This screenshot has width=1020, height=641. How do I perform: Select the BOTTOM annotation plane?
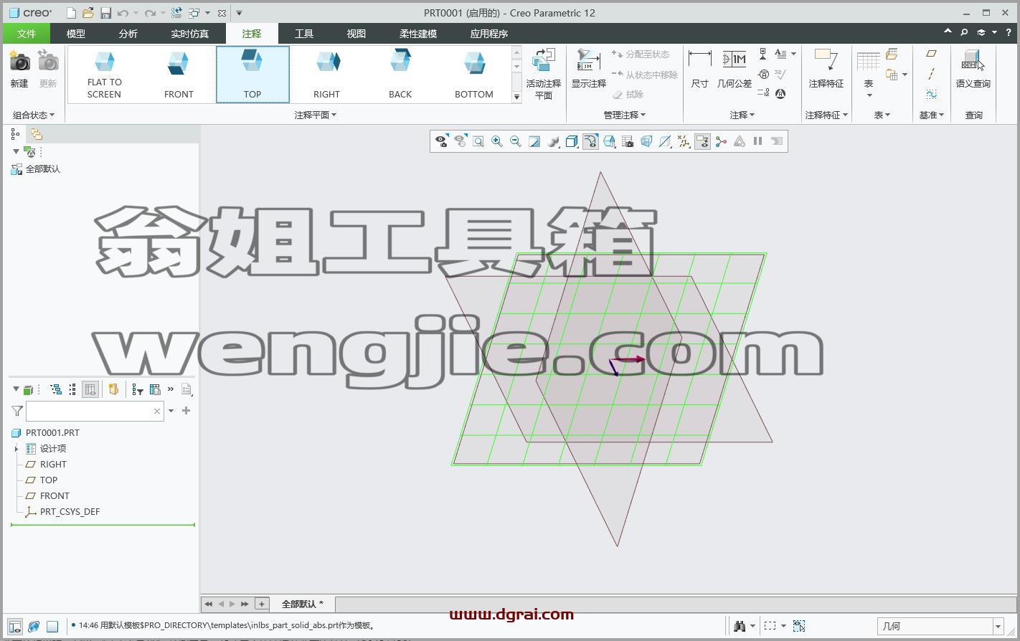(474, 75)
